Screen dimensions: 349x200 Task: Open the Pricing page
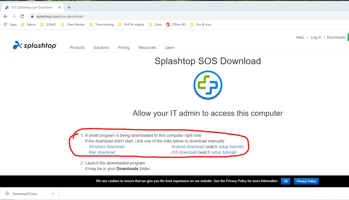coord(124,48)
